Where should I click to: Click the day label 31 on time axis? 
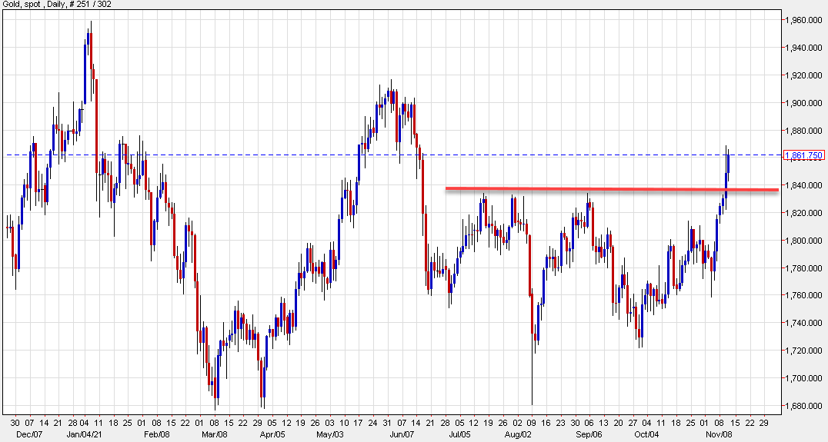[x=388, y=423]
